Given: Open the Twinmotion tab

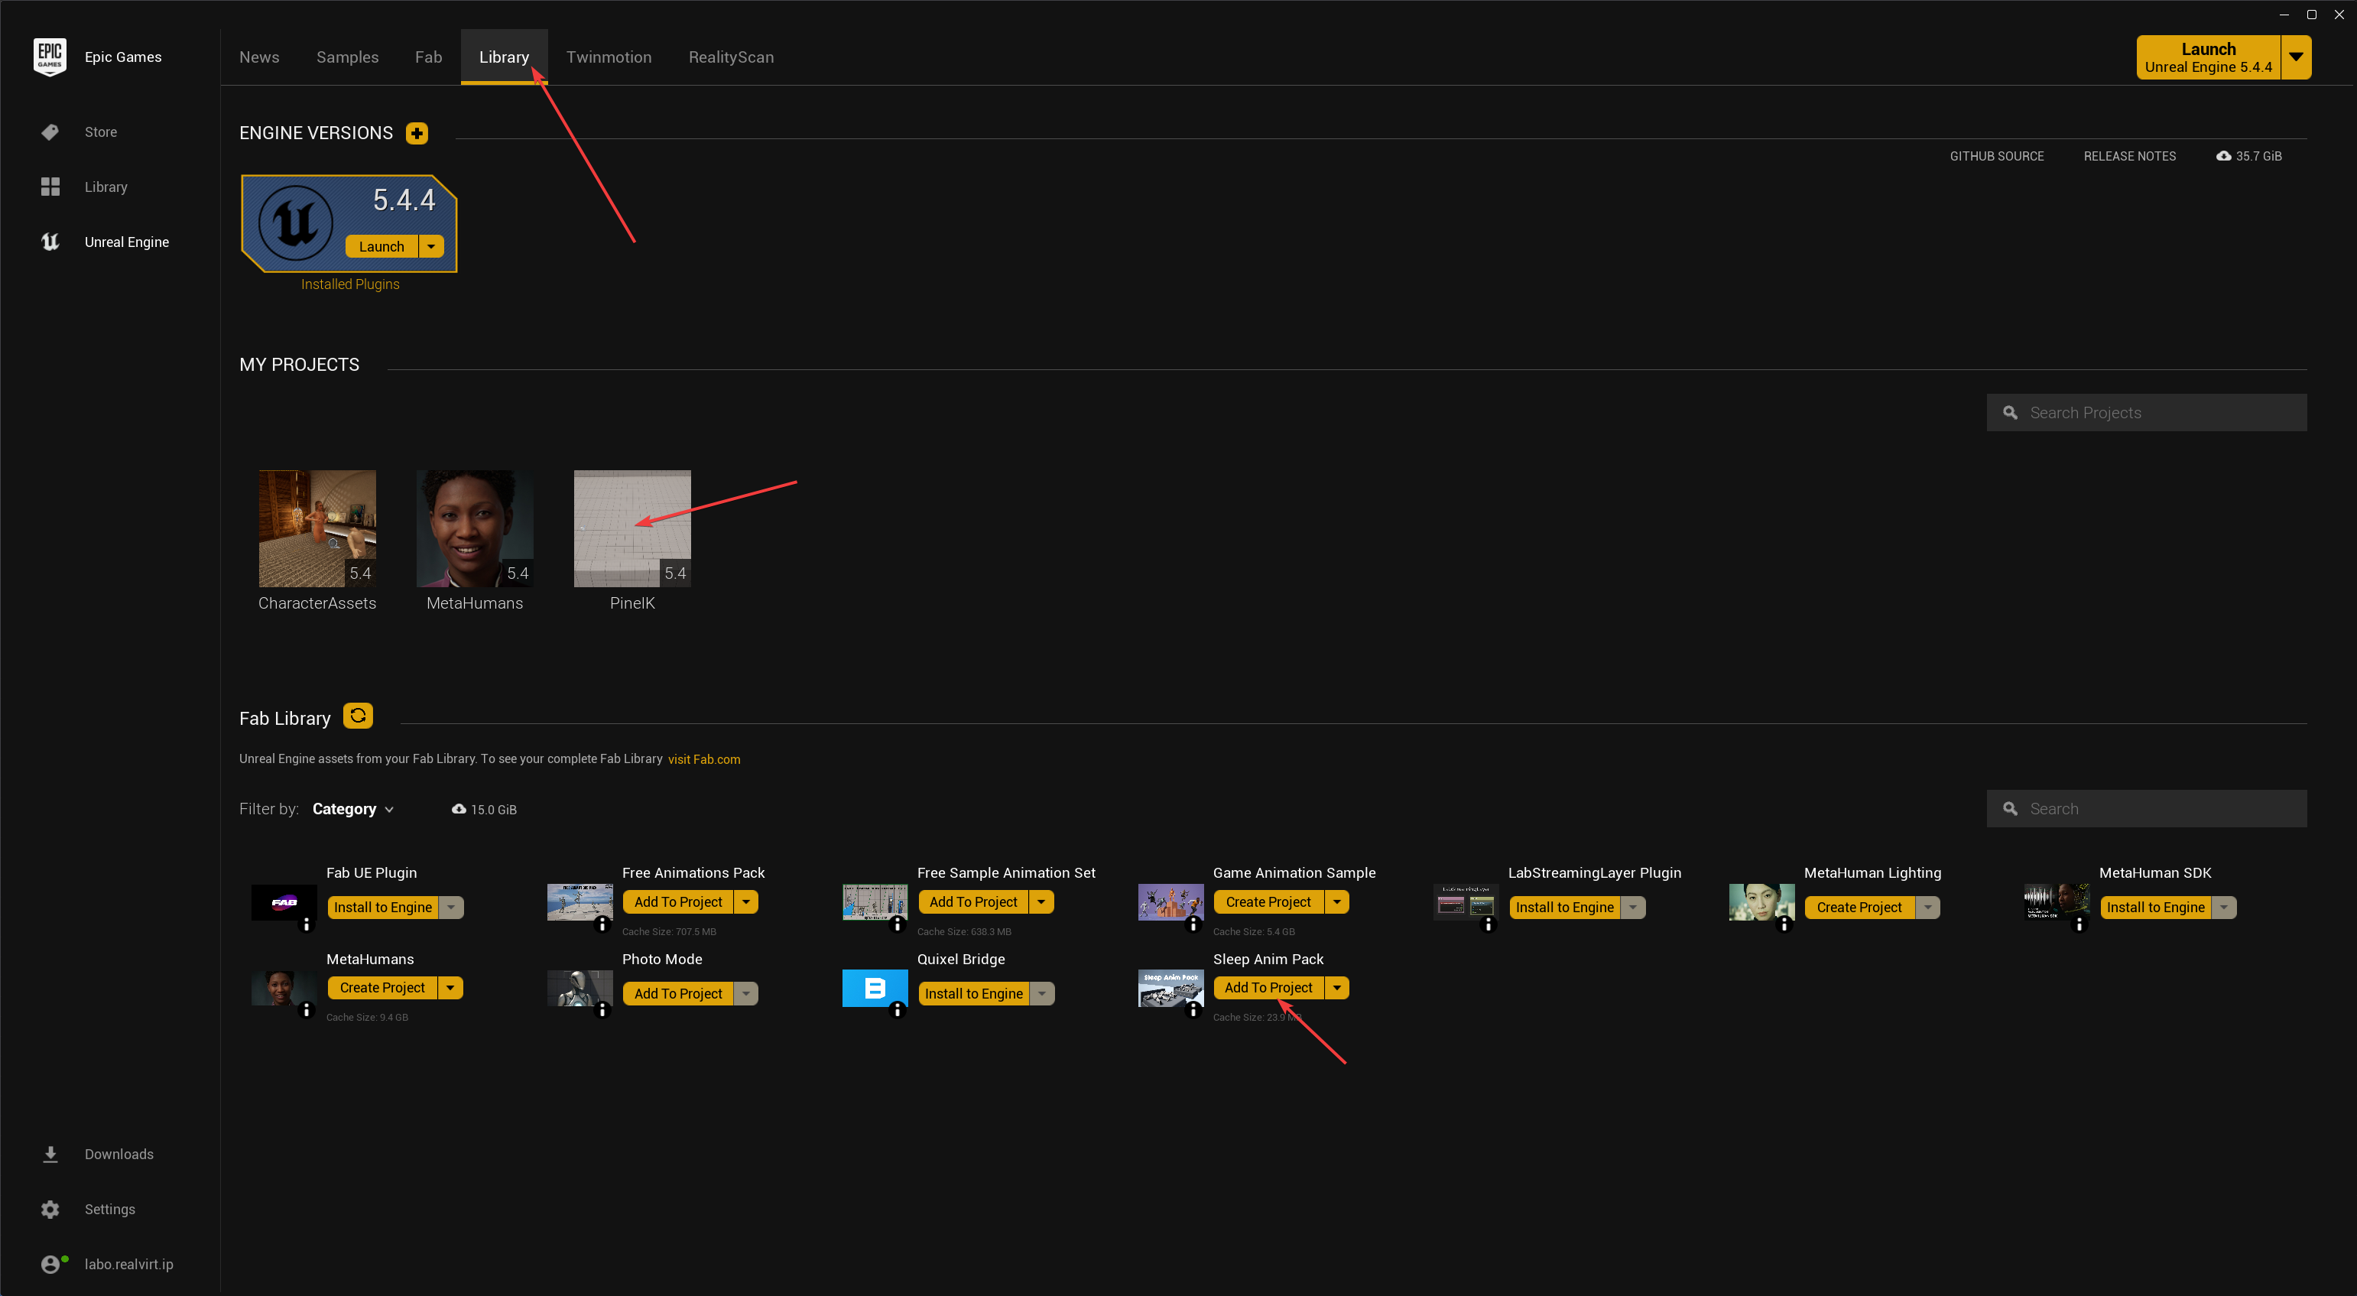Looking at the screenshot, I should coord(609,57).
